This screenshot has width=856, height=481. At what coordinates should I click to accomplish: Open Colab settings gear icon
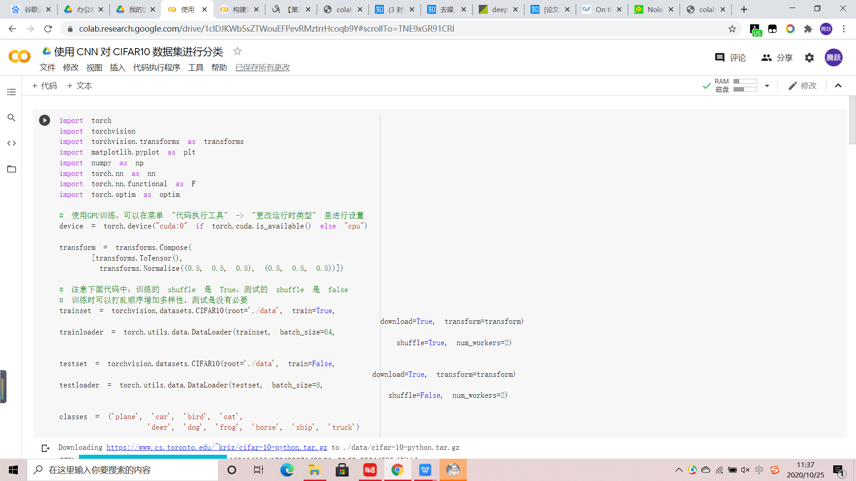[809, 58]
